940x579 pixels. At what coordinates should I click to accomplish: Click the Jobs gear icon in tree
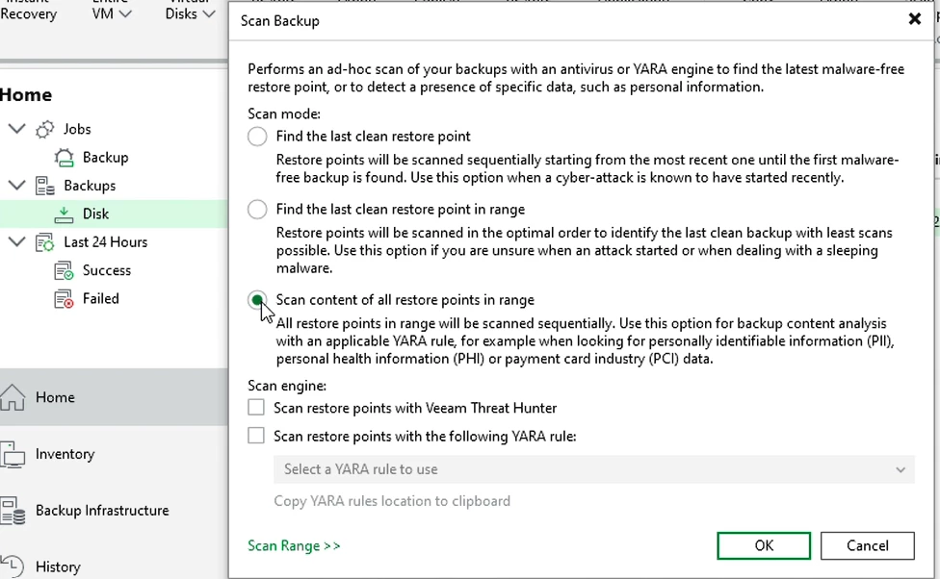click(45, 129)
